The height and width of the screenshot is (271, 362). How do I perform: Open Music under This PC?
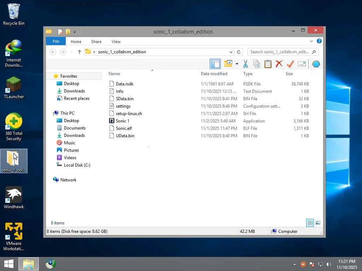tap(70, 143)
